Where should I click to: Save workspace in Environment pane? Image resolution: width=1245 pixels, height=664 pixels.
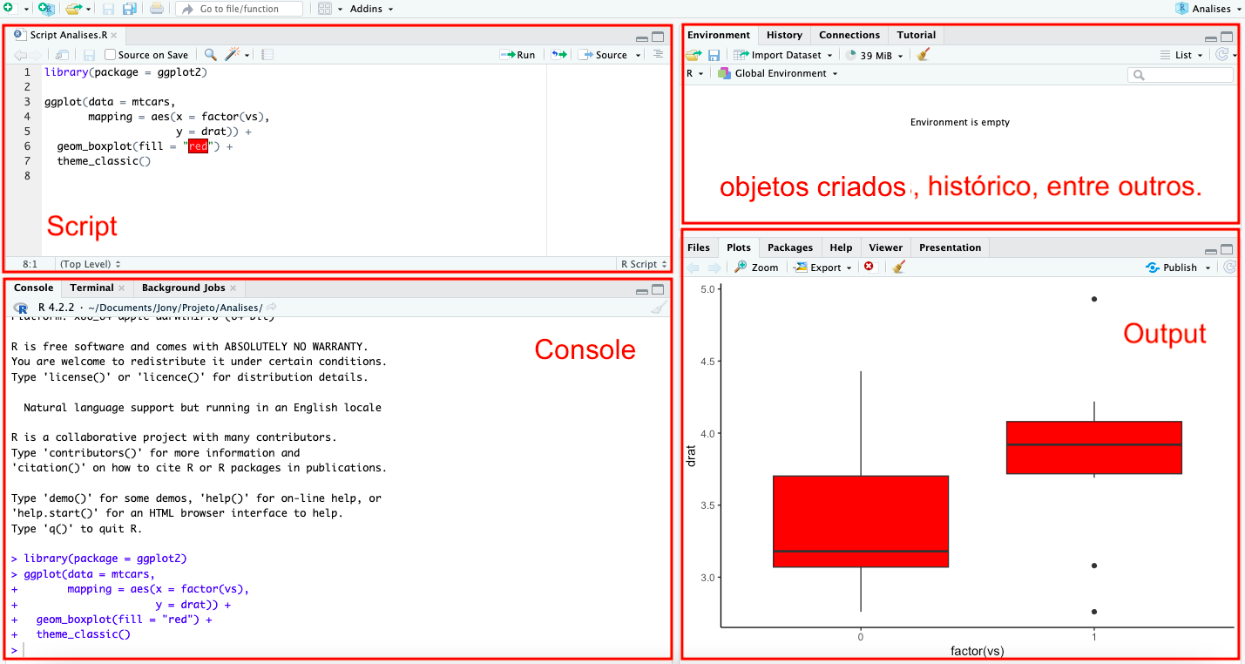pyautogui.click(x=714, y=55)
